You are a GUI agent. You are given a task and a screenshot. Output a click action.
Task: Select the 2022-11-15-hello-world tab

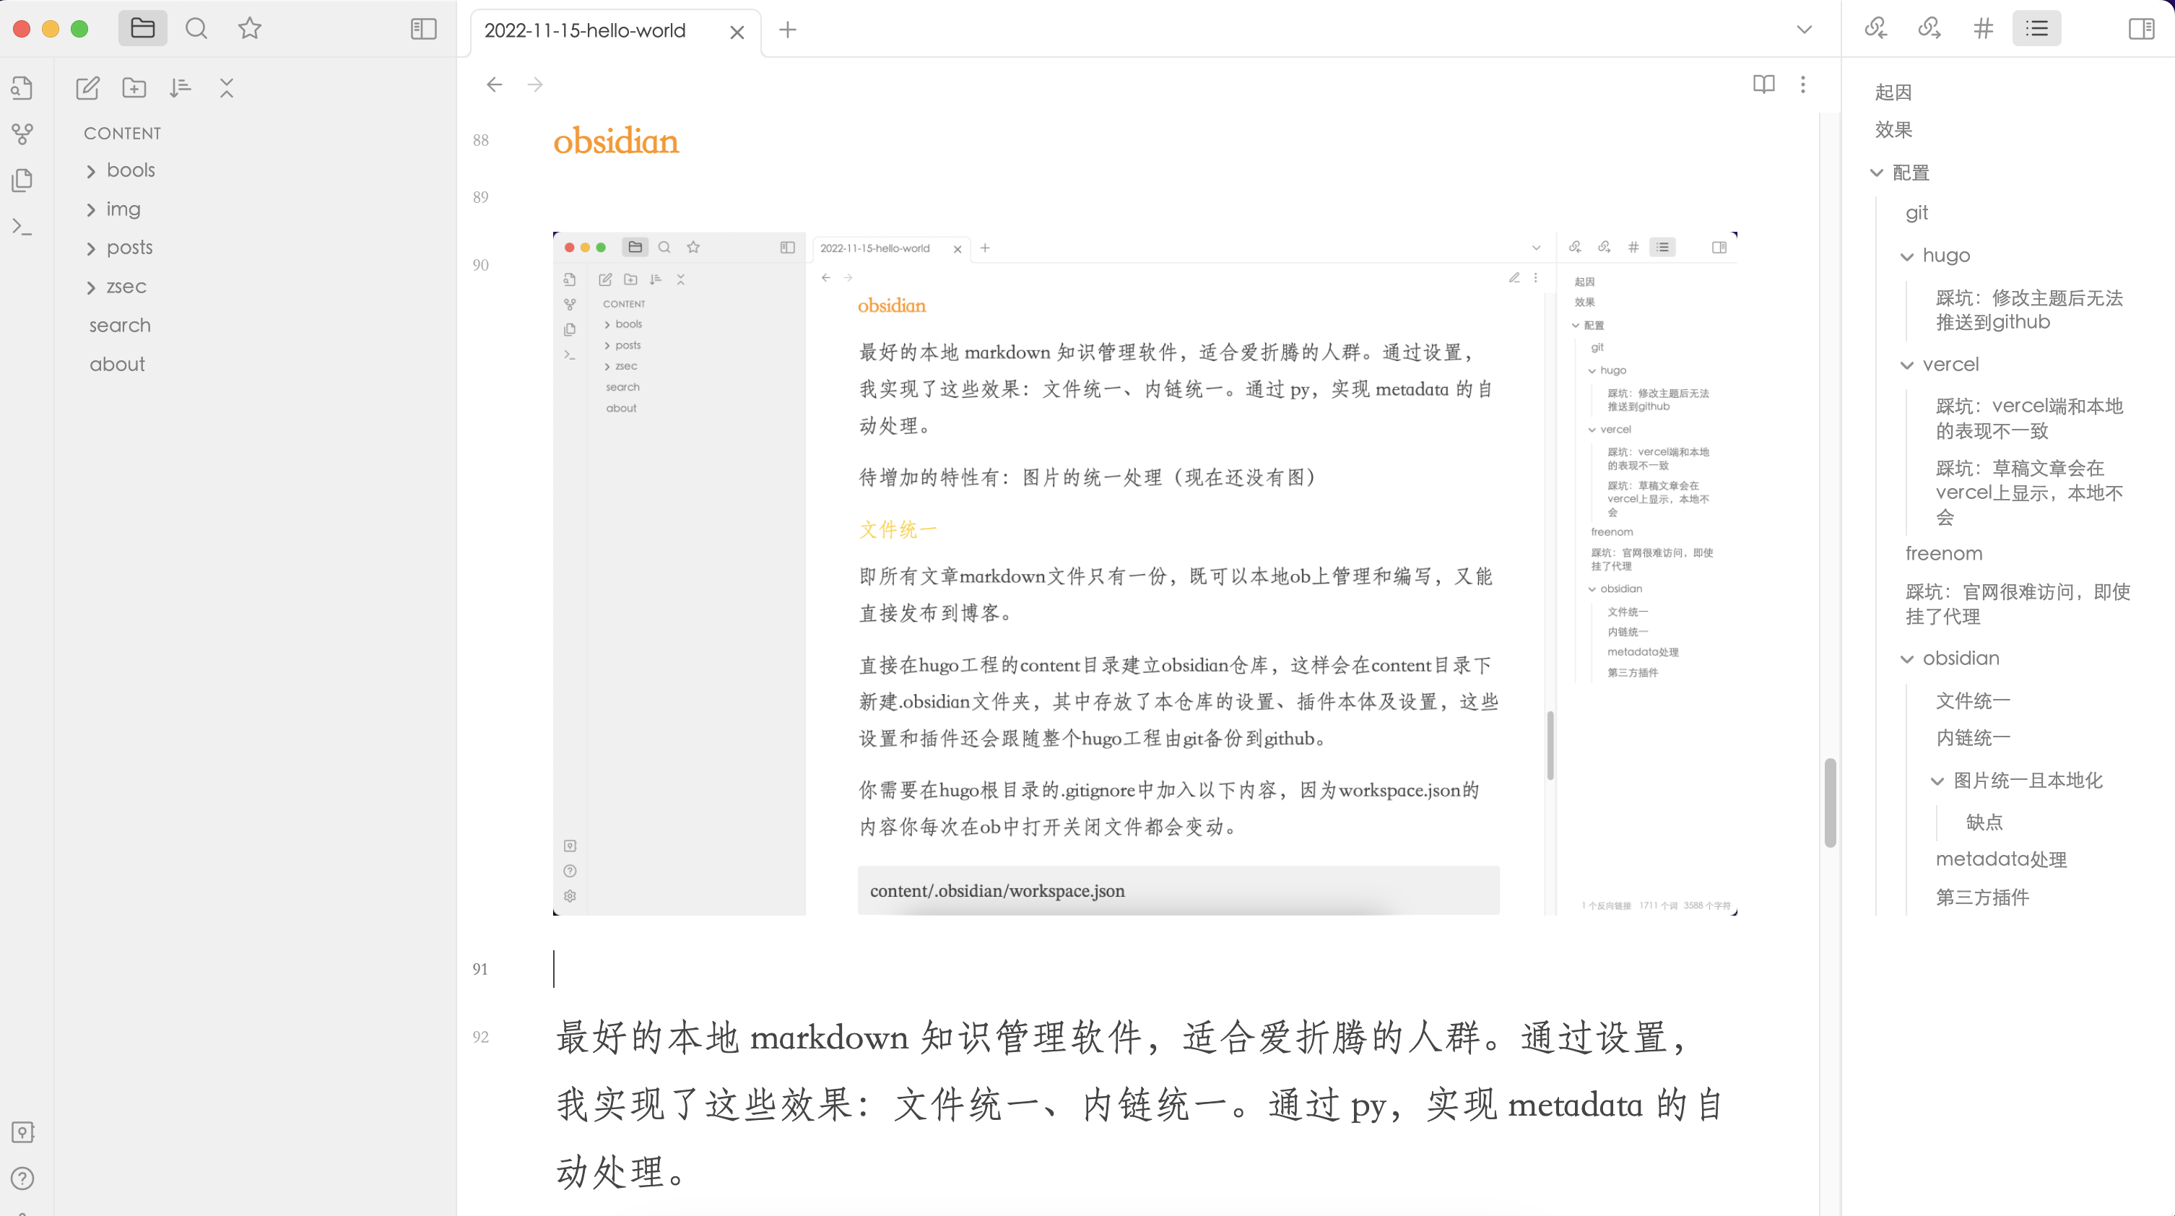(x=585, y=30)
